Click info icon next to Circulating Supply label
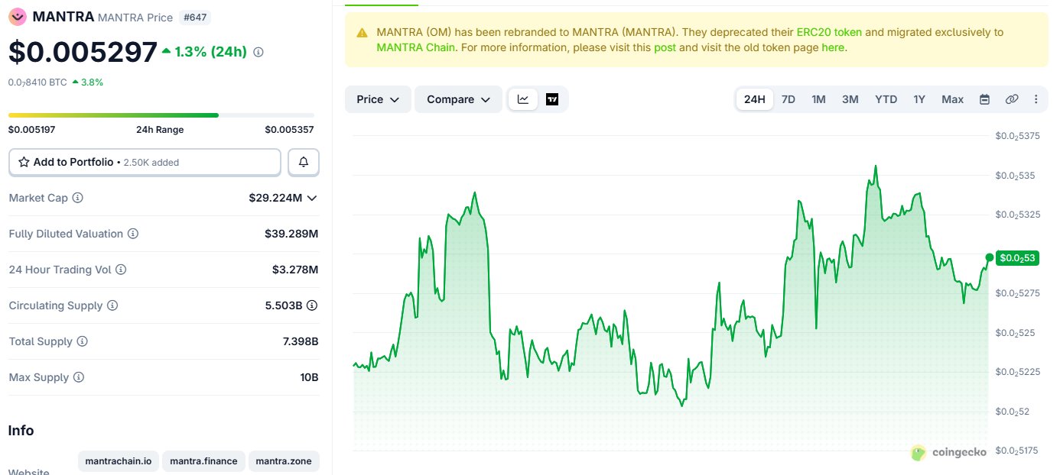1060x475 pixels. tap(112, 305)
